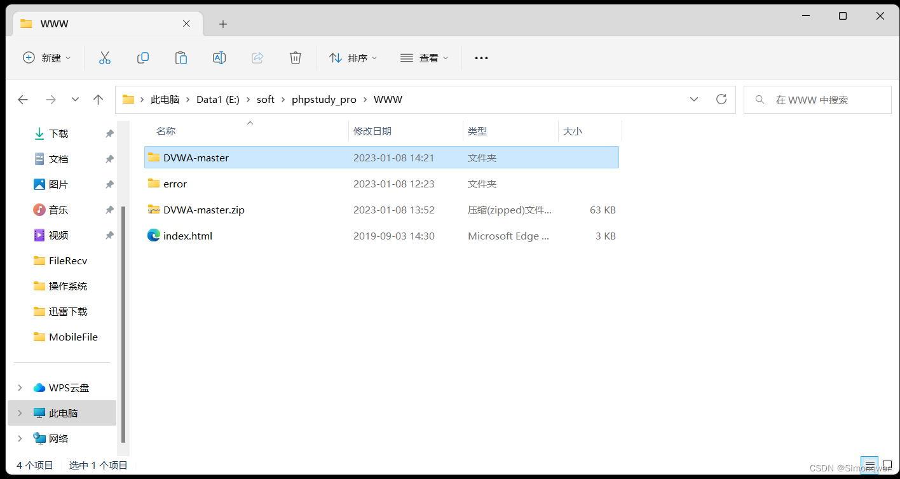Click the Delete trash can icon
Image resolution: width=900 pixels, height=479 pixels.
(296, 58)
